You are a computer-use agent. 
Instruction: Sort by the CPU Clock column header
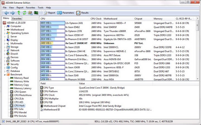click(96, 19)
